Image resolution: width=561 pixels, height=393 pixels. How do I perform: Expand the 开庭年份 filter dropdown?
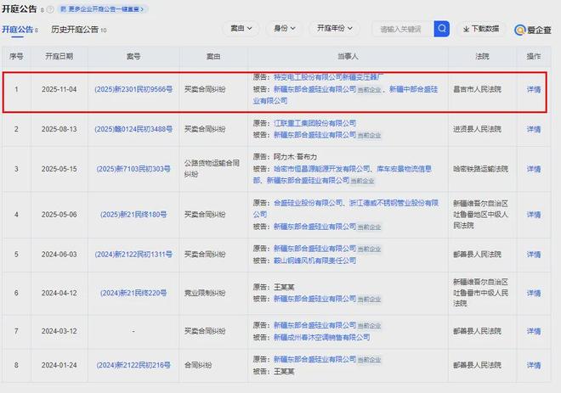click(x=335, y=28)
